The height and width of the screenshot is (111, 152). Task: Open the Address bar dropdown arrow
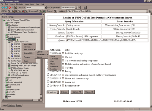tap(147, 11)
